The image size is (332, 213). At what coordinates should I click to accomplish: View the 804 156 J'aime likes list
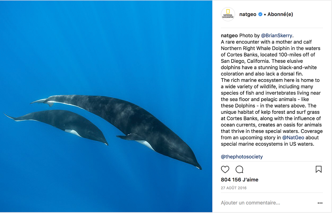(x=240, y=180)
